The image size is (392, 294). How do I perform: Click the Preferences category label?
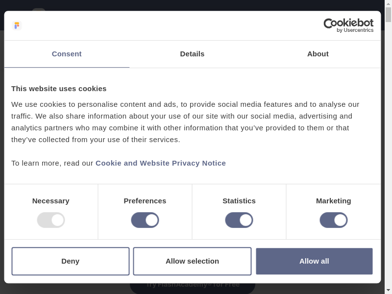coord(145,201)
